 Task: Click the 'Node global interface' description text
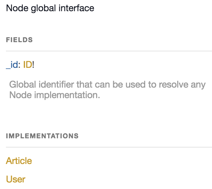click(50, 8)
